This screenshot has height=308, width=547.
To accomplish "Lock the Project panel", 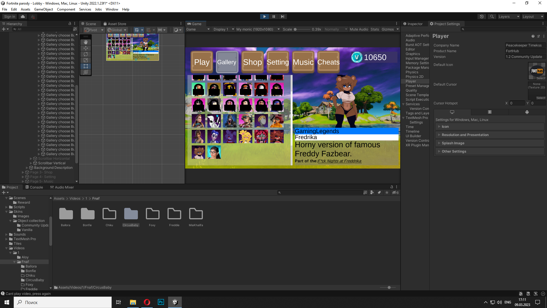I will point(392,187).
